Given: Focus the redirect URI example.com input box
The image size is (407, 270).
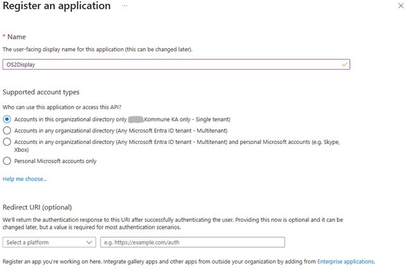Looking at the screenshot, I should pyautogui.click(x=192, y=242).
